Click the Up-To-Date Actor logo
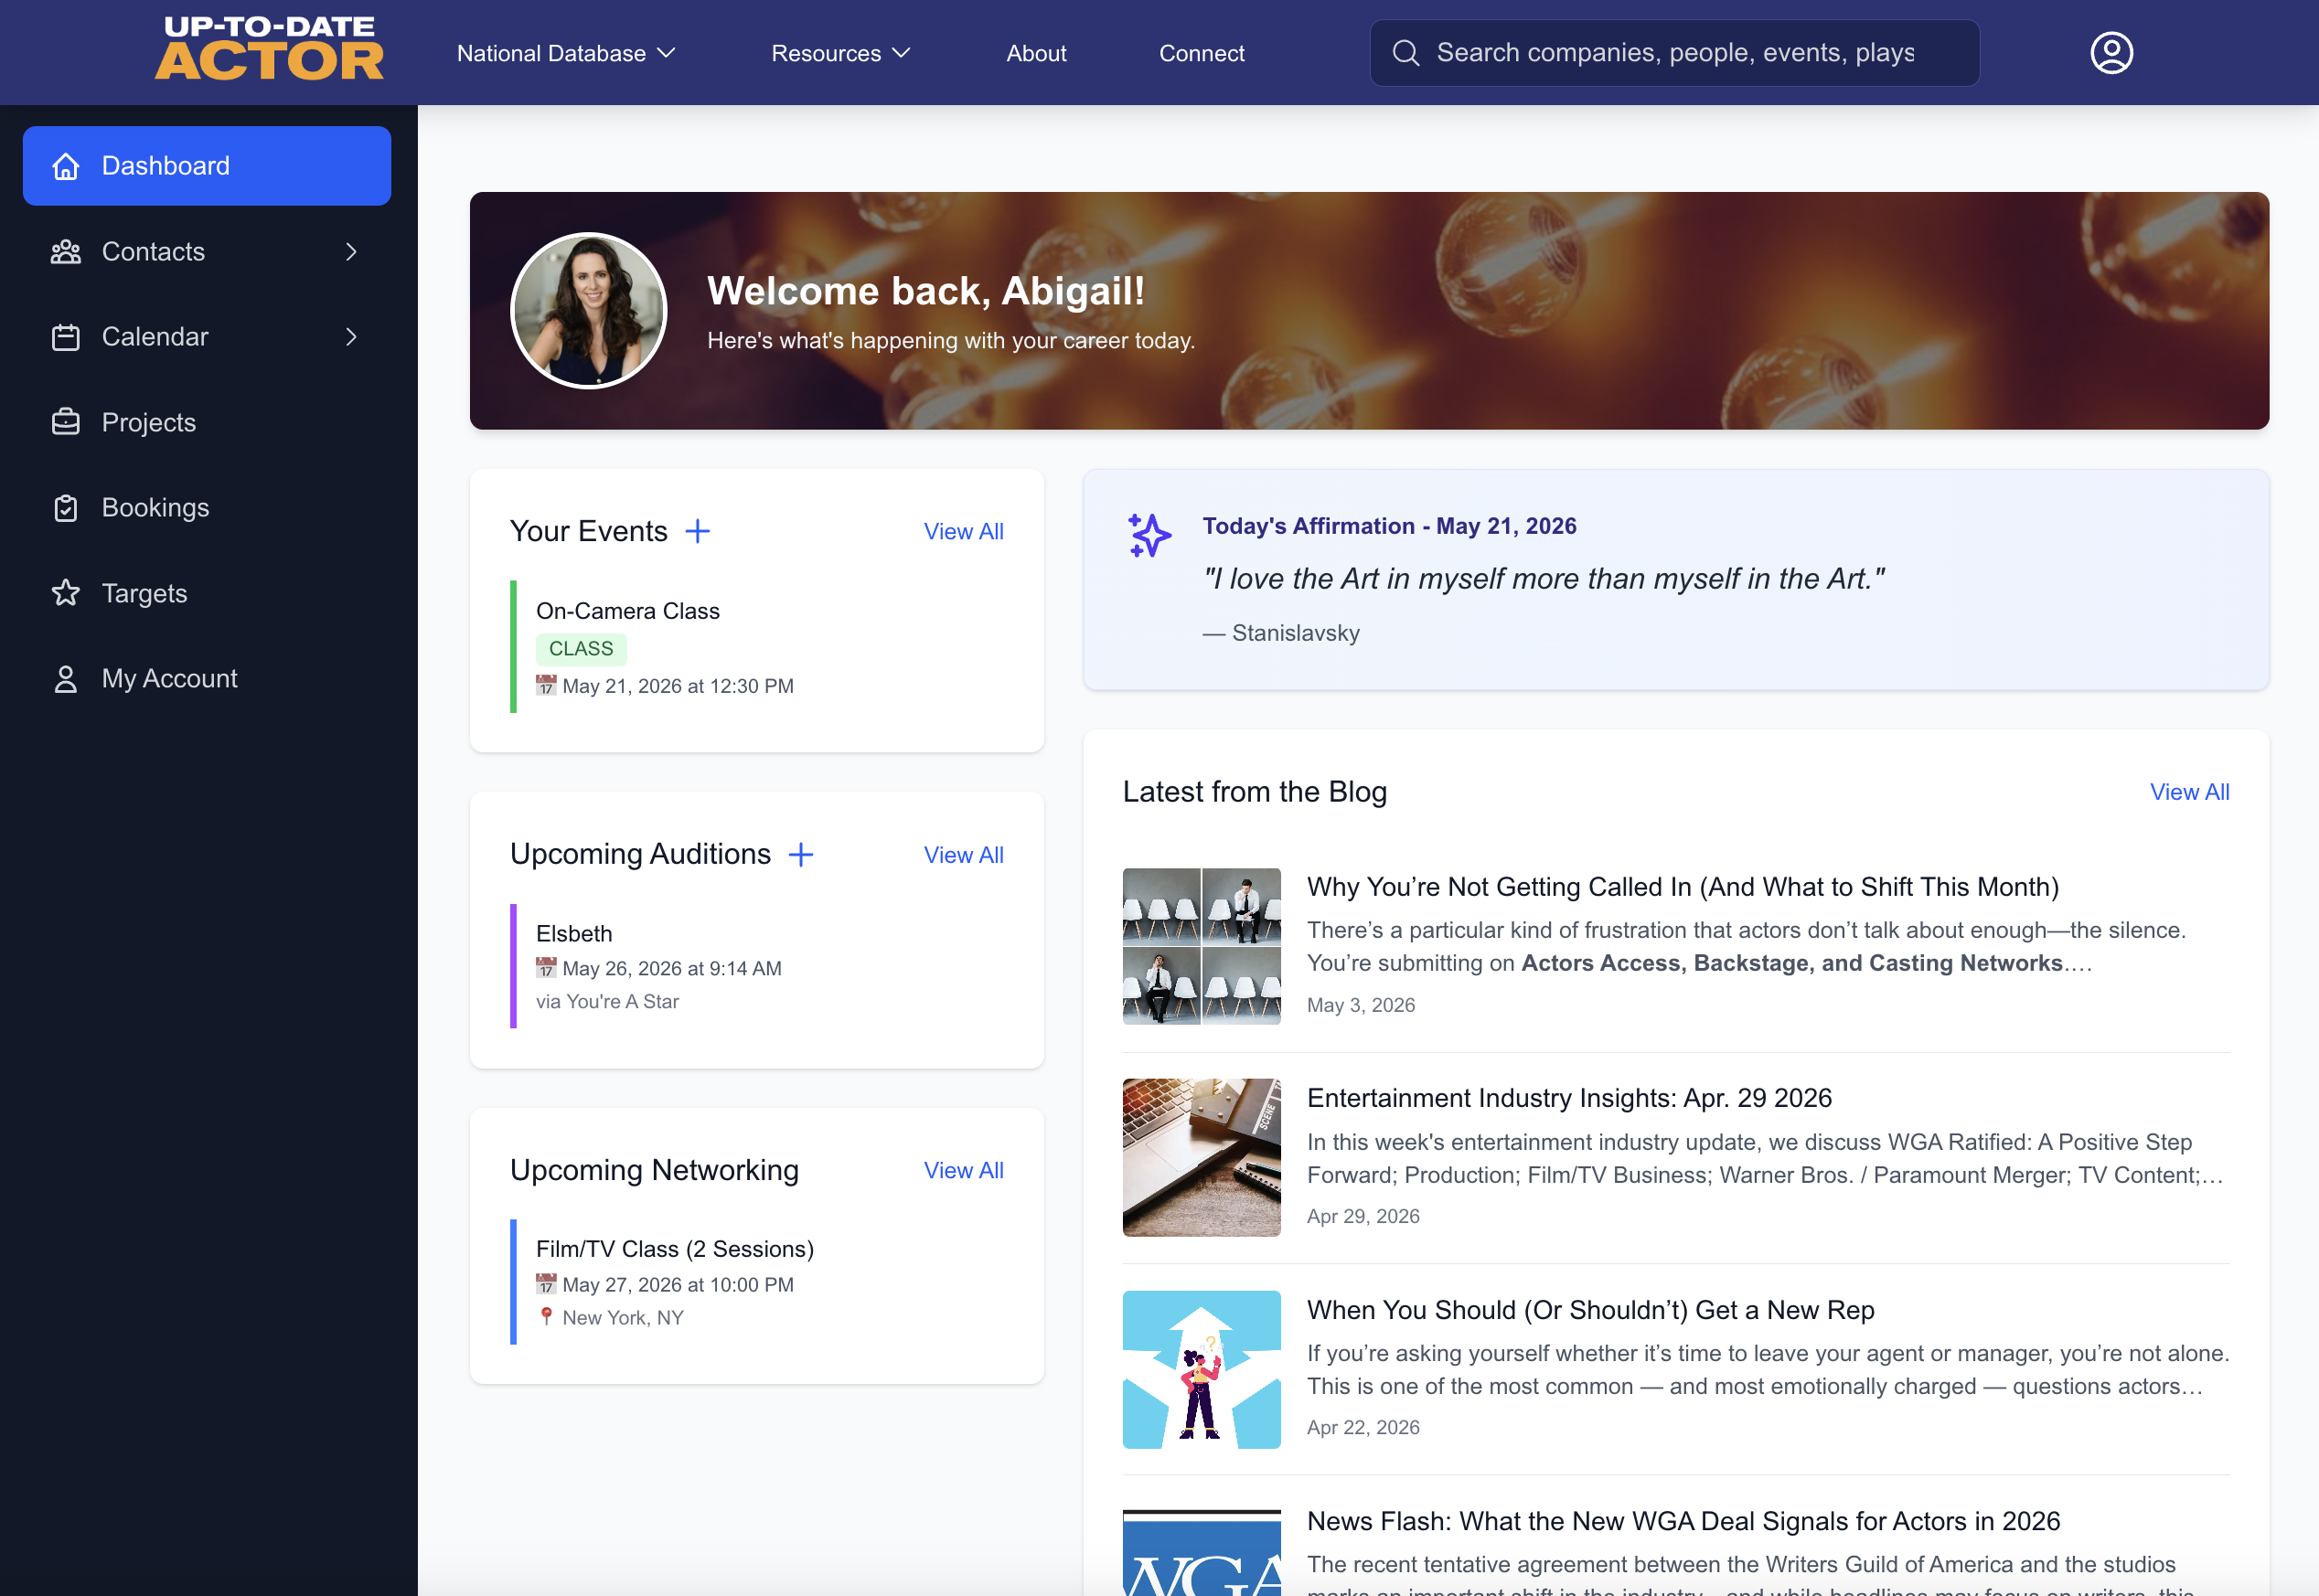2319x1596 pixels. 269,48
